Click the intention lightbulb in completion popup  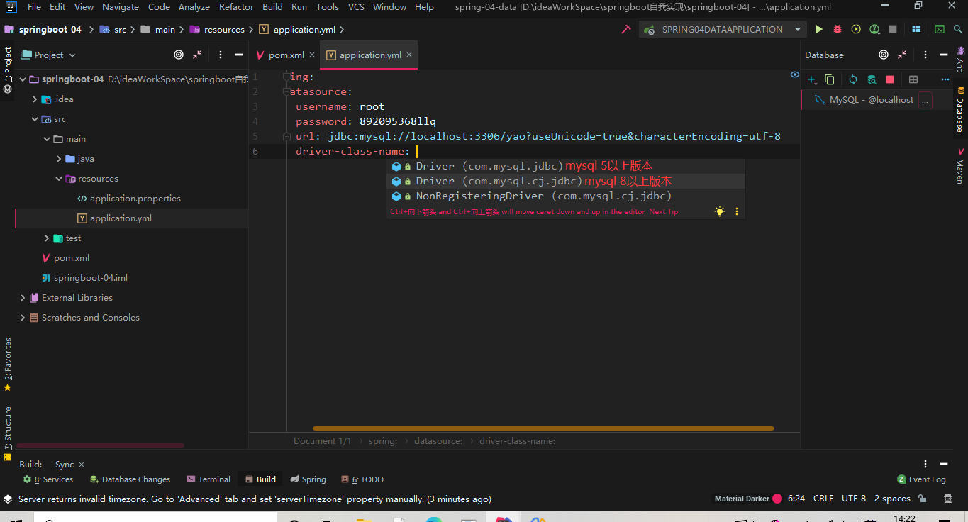720,211
